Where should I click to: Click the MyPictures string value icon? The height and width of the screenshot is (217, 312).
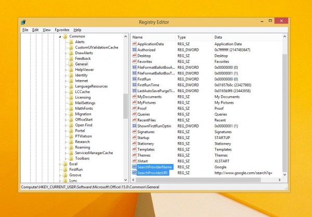pyautogui.click(x=134, y=103)
